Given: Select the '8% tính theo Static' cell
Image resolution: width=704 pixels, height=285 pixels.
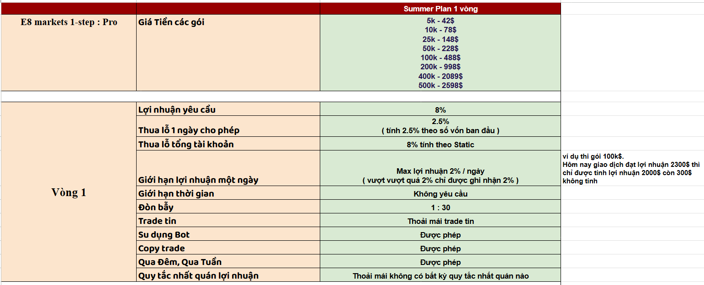Looking at the screenshot, I should click(440, 144).
